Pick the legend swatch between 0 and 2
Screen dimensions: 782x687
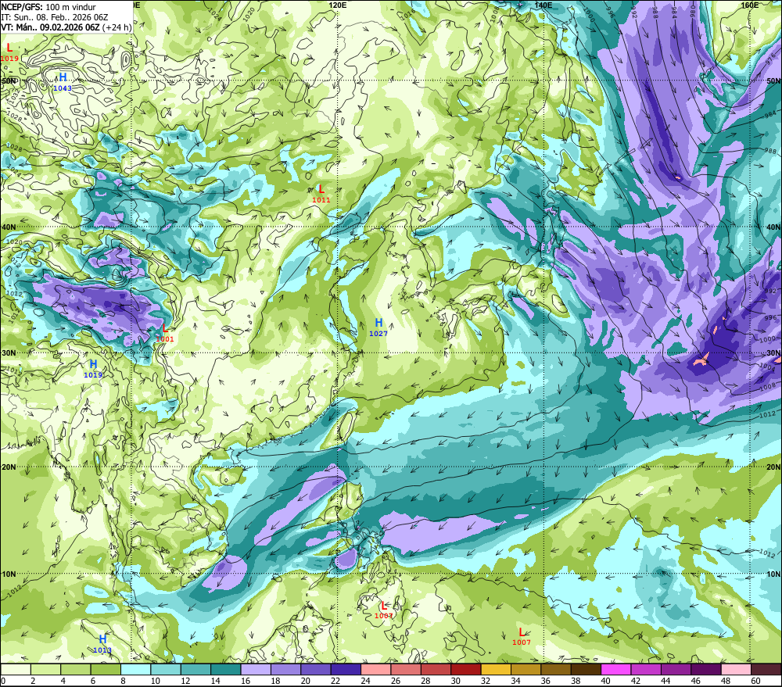pyautogui.click(x=16, y=669)
